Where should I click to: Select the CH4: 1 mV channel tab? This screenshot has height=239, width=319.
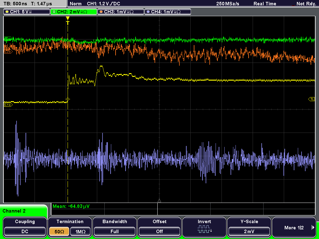pos(168,12)
